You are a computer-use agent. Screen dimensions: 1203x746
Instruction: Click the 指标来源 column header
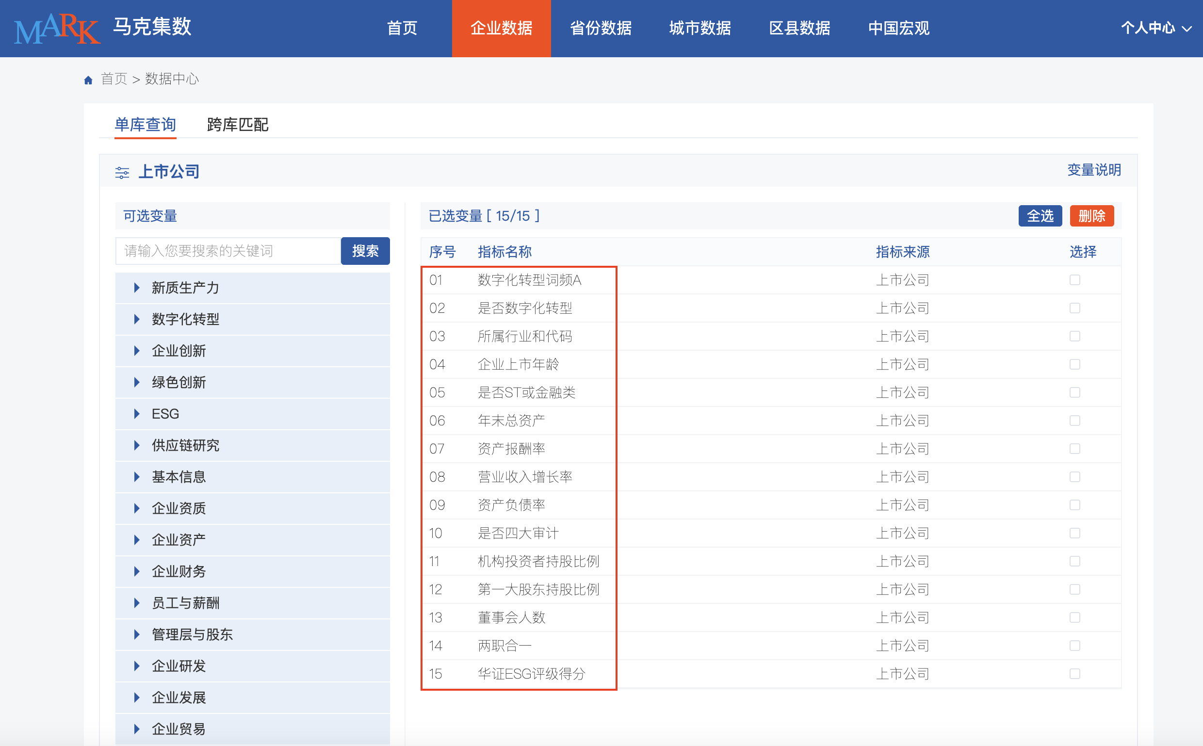click(x=903, y=252)
